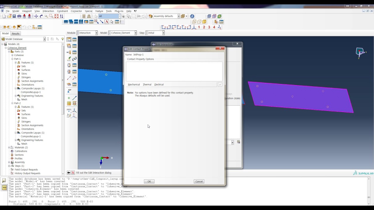Open the Interaction Manager icon

click(x=75, y=40)
